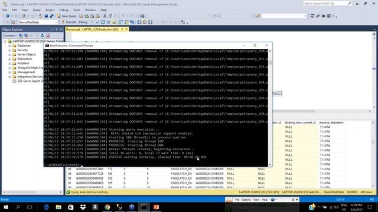378x212 pixels.
Task: Open the Help menu in SSMS
Action: (104, 10)
